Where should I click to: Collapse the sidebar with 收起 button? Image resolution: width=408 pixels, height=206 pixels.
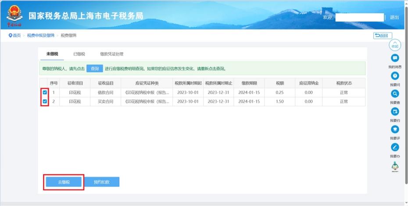point(395,45)
